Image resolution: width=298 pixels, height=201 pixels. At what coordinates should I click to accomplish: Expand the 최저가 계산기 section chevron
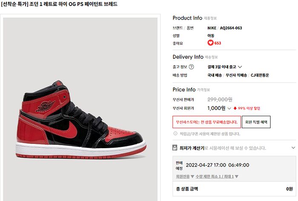tap(293, 148)
